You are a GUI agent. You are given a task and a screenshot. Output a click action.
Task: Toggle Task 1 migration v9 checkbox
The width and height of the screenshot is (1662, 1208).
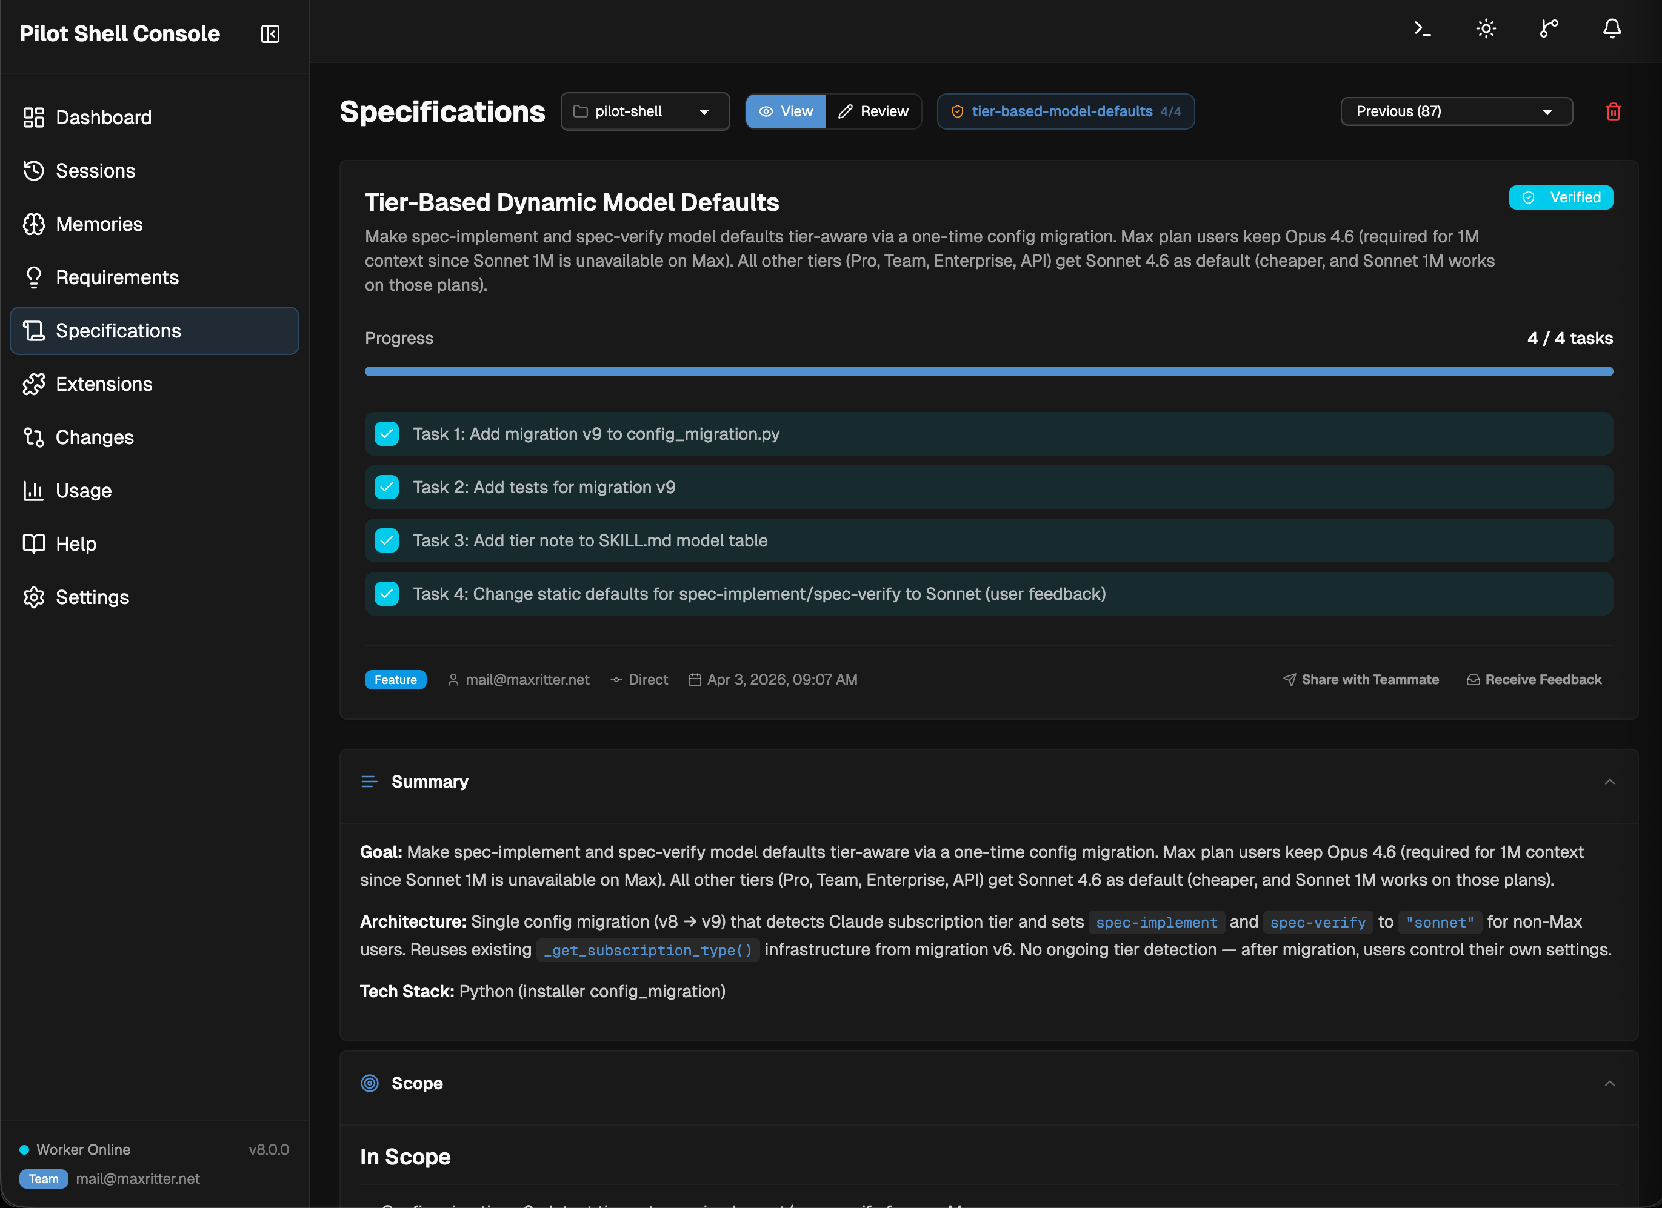click(387, 434)
